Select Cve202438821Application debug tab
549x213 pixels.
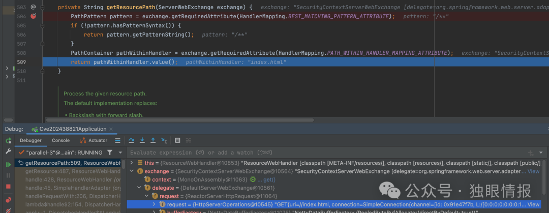pos(73,129)
